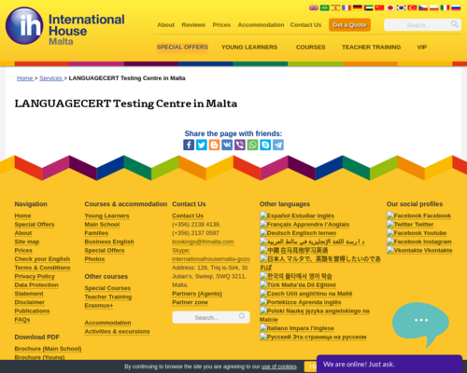
Task: Share the page on Twitter
Action: coord(202,145)
